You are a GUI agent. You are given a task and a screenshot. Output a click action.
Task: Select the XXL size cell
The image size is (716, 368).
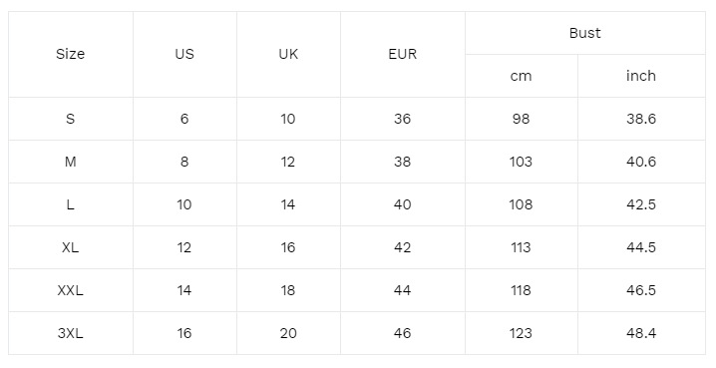71,290
